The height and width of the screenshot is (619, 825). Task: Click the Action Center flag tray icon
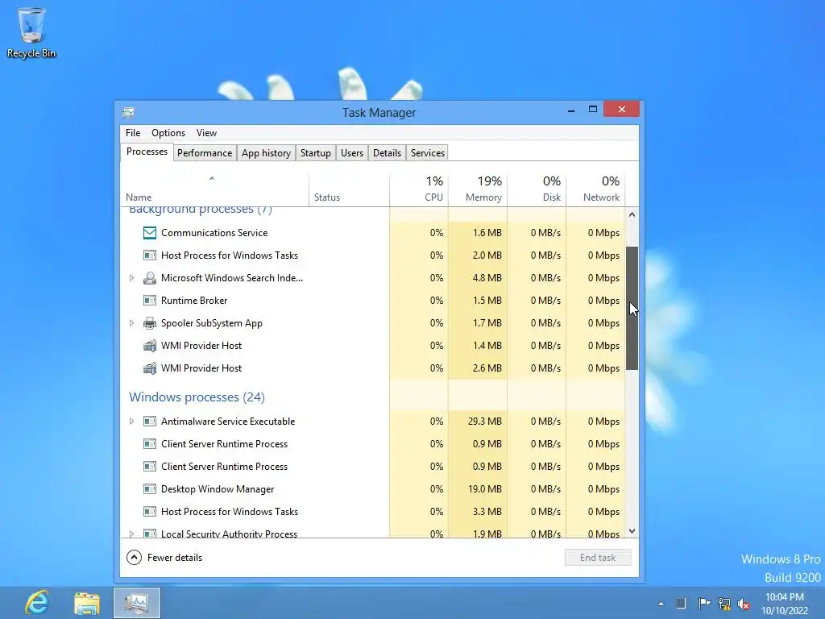(704, 603)
